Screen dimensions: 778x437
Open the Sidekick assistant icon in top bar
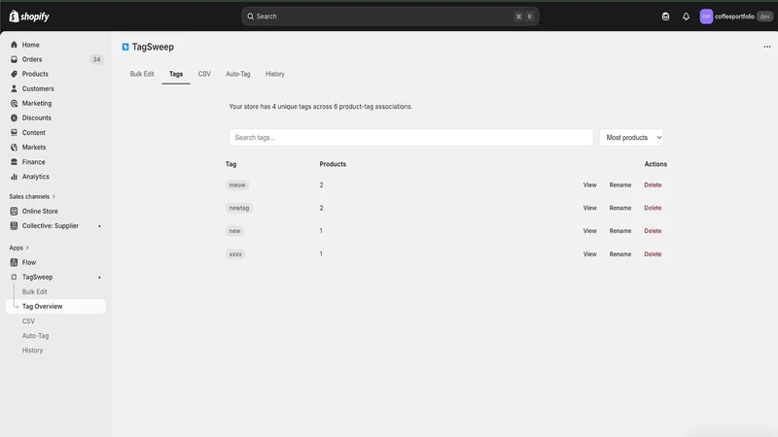click(665, 17)
